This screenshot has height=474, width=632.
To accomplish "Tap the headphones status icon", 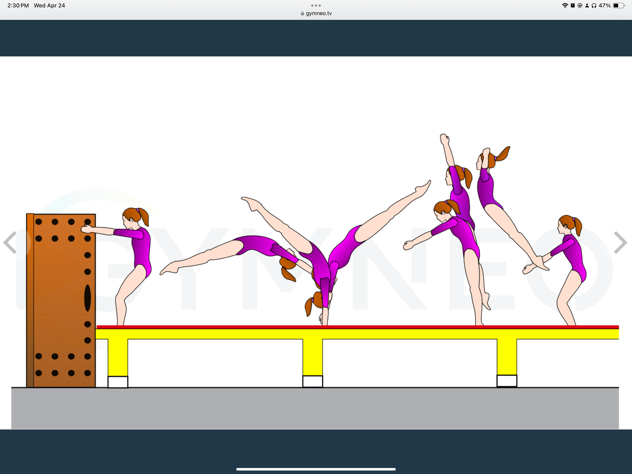I will pos(594,5).
